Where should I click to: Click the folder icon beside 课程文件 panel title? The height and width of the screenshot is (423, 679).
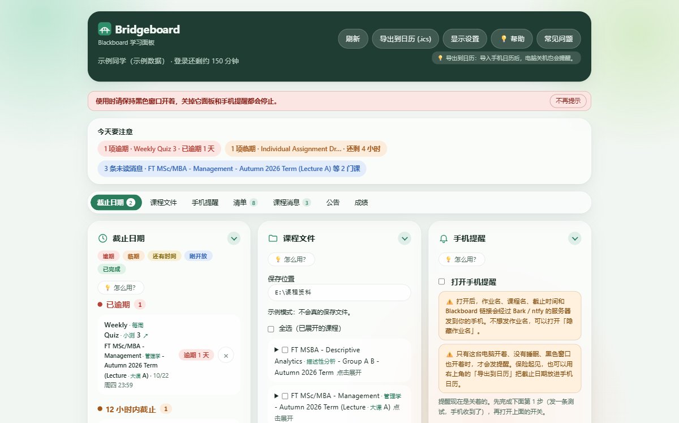[x=273, y=238]
